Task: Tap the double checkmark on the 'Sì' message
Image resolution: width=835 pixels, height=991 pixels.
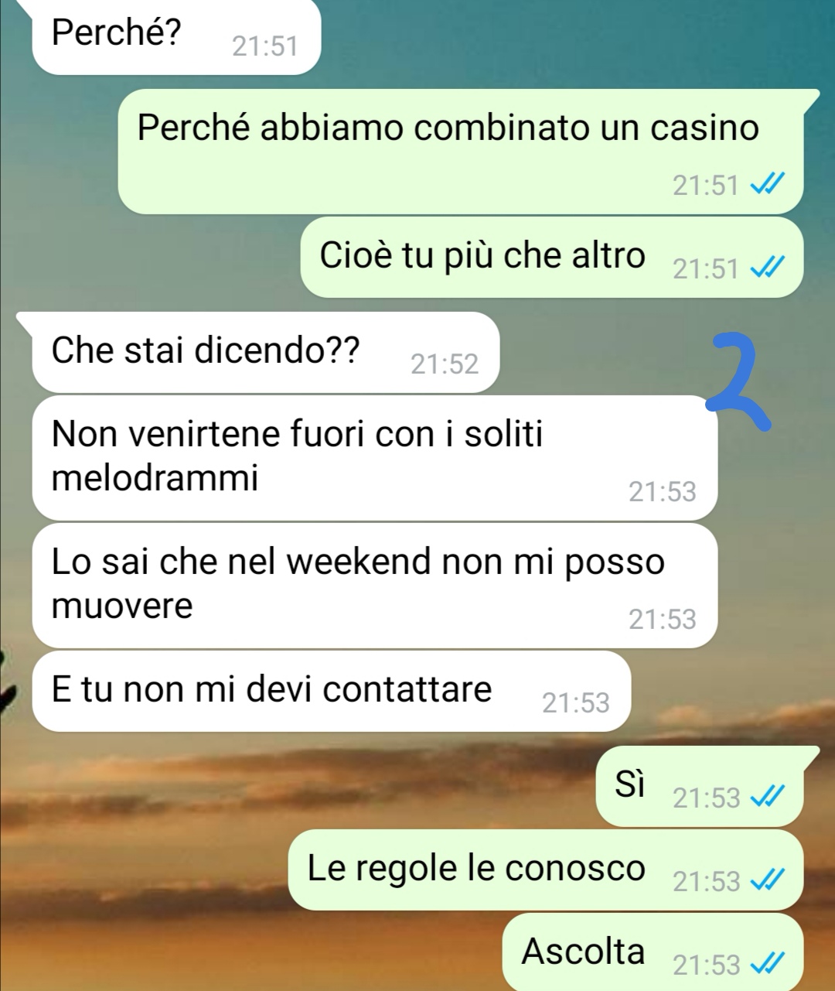Action: point(769,797)
